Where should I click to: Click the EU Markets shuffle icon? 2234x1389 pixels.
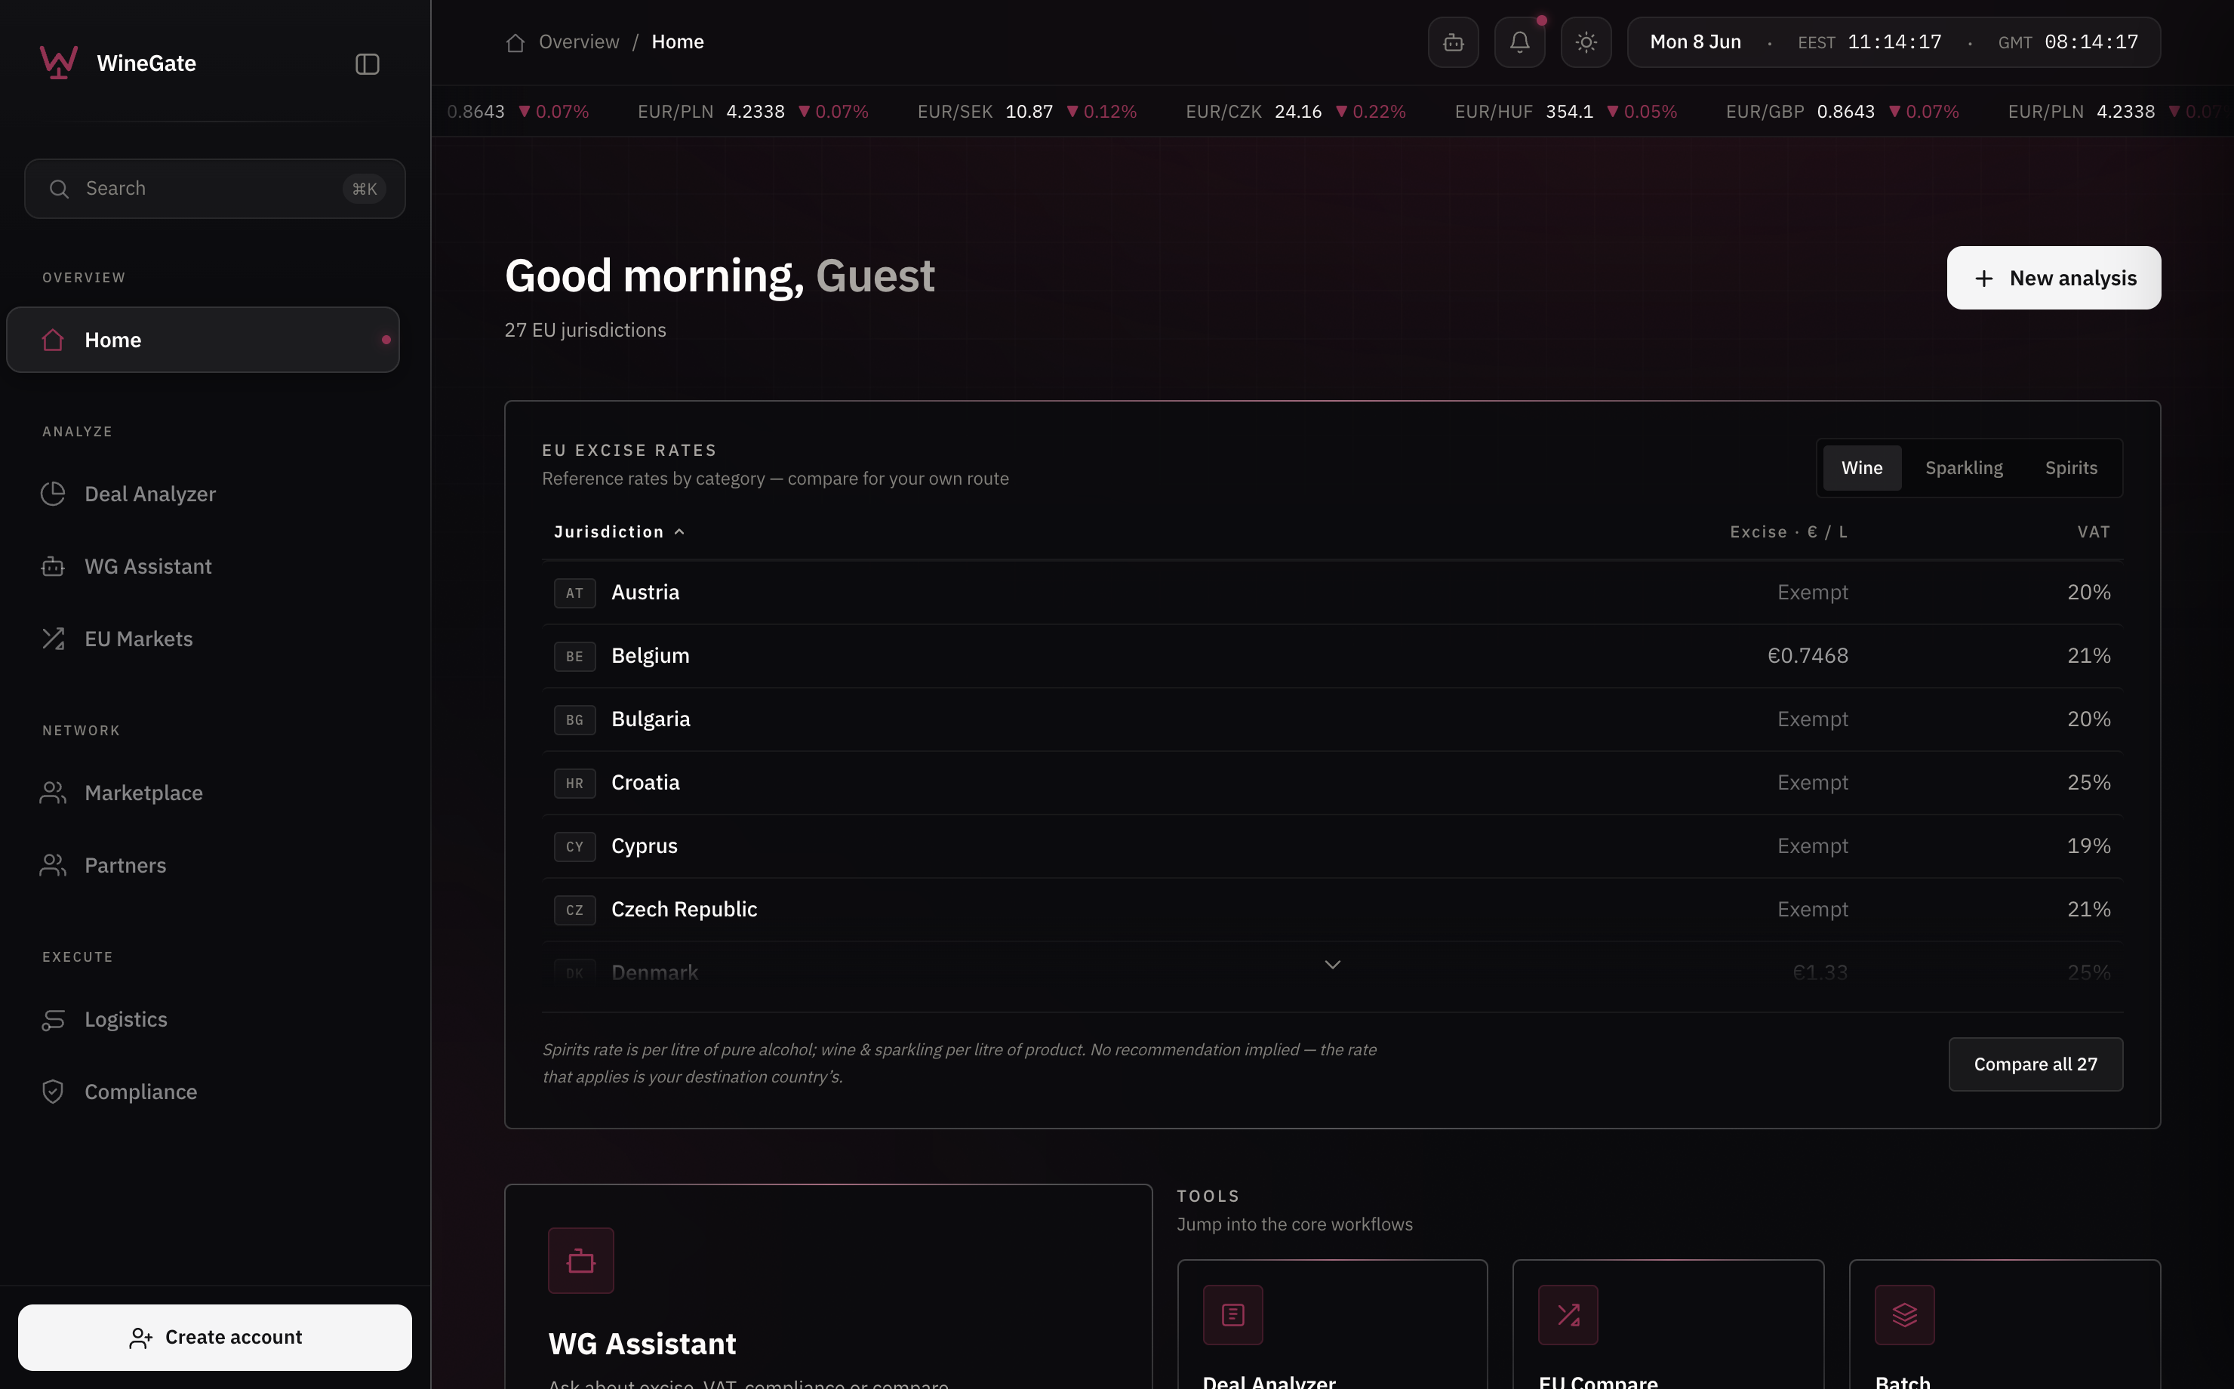[x=54, y=639]
